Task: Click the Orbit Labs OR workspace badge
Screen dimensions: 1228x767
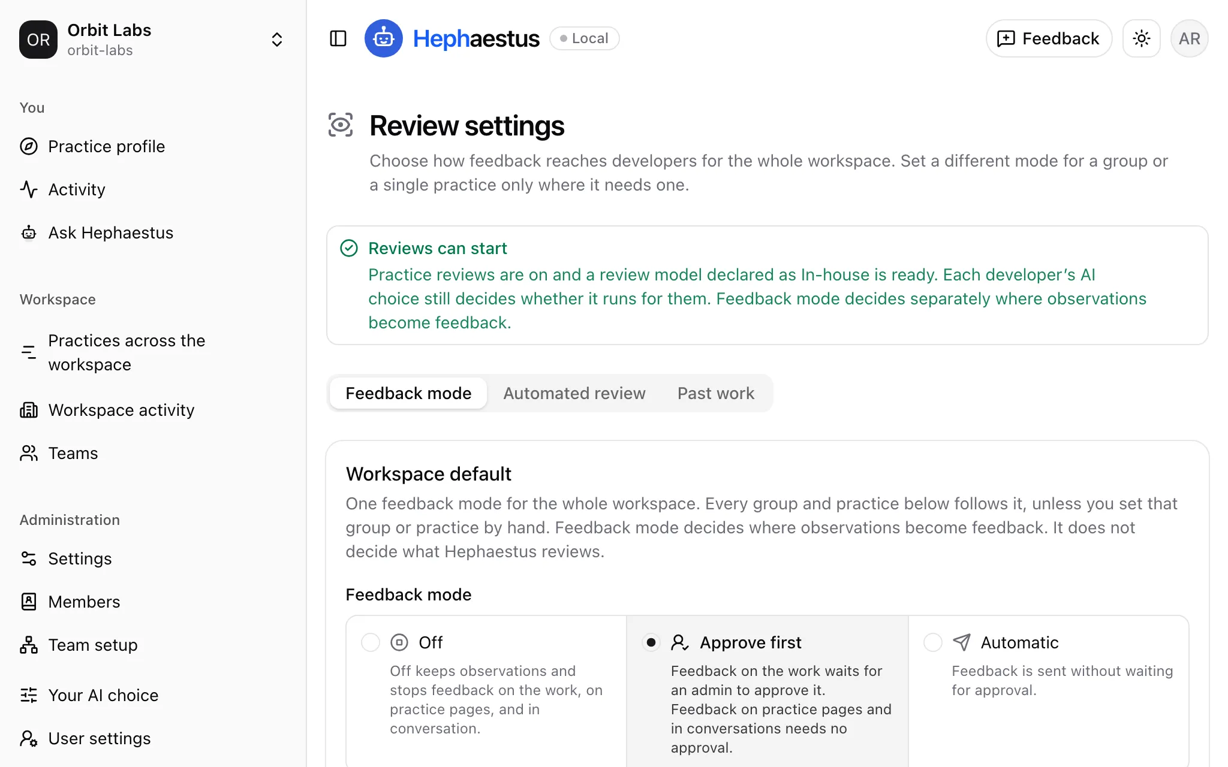Action: 38,40
